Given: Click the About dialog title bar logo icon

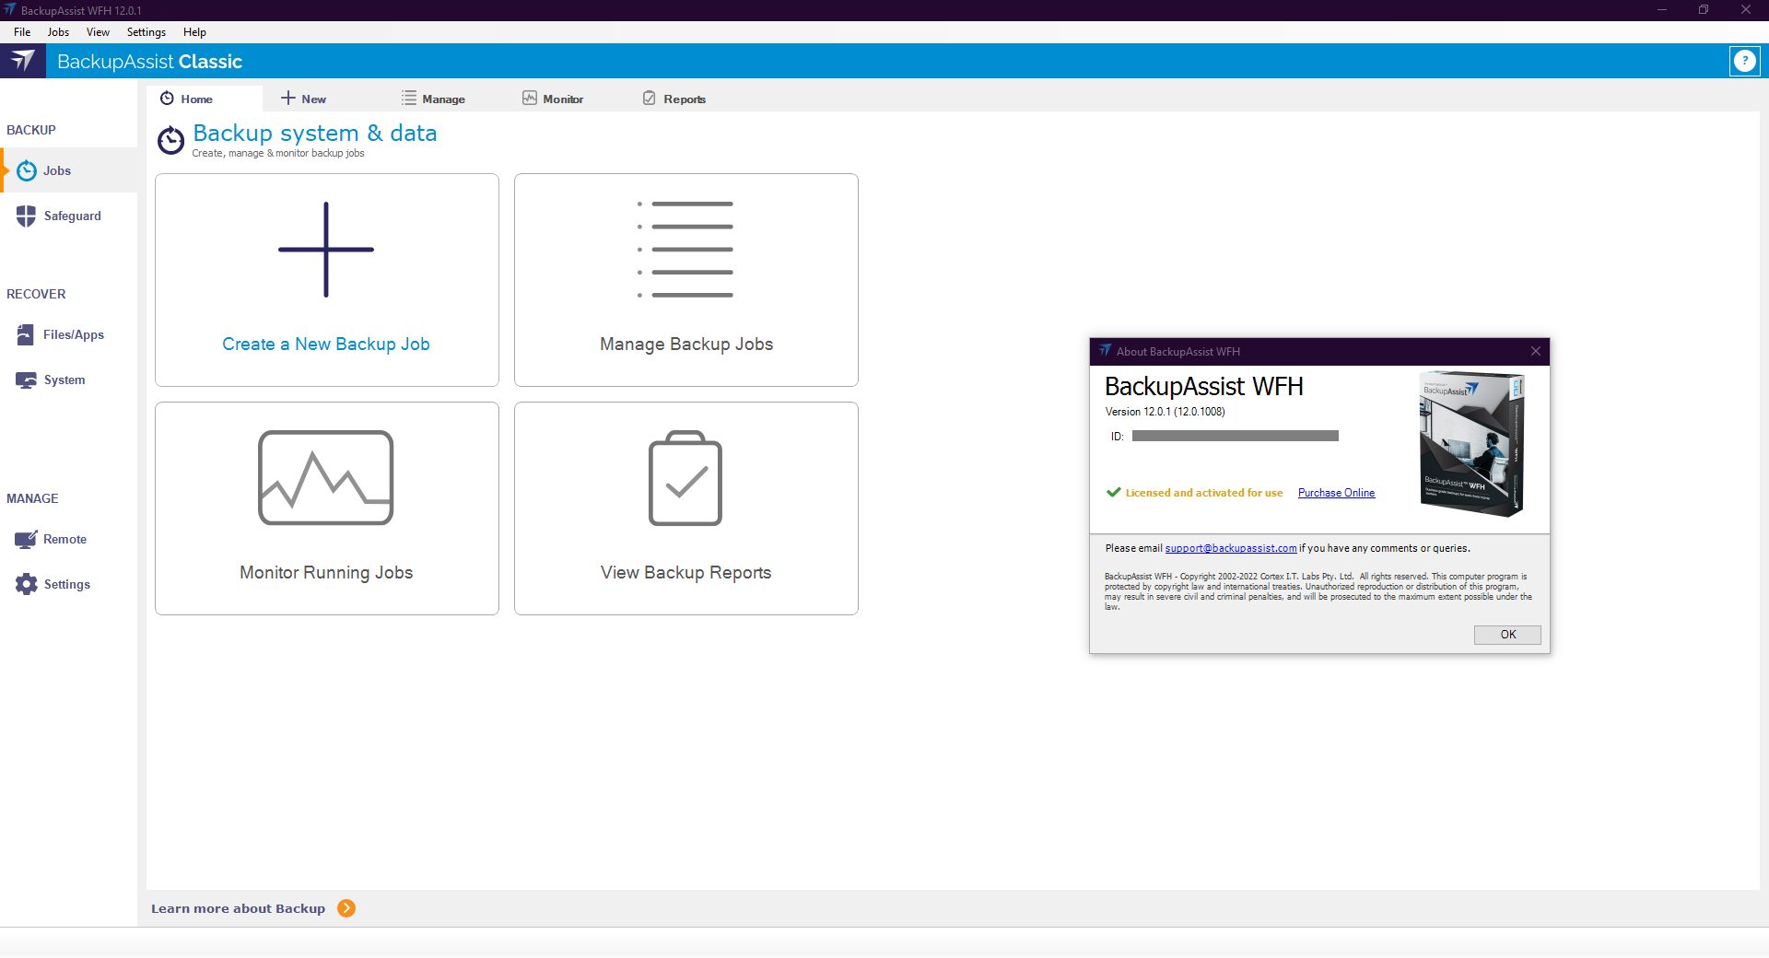Looking at the screenshot, I should (1105, 351).
